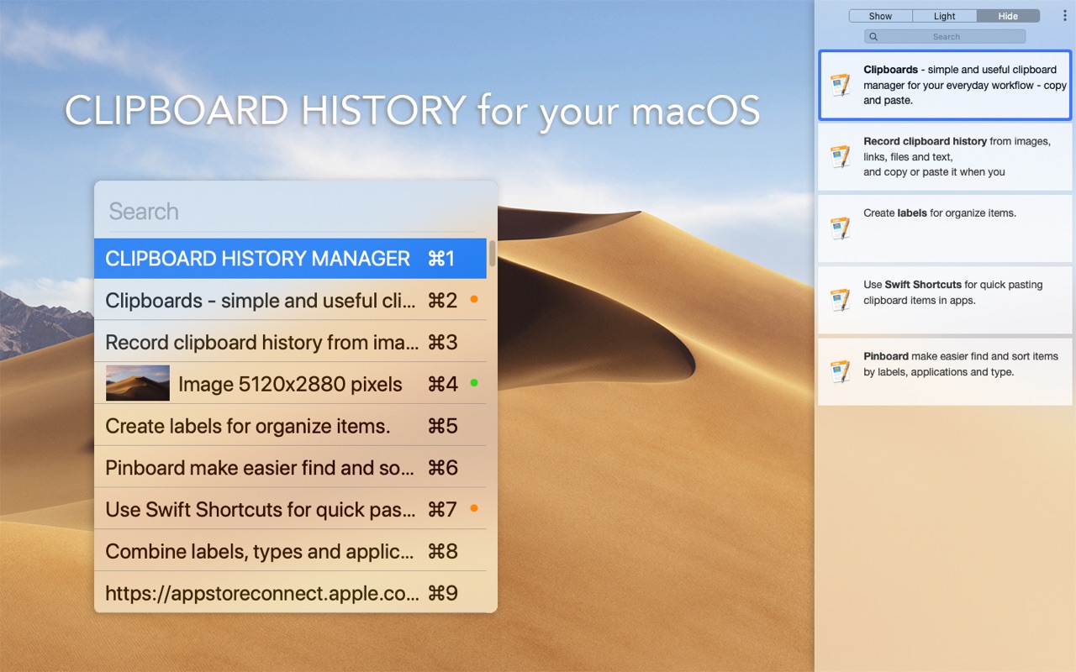Click the magnifier icon in sidebar search
This screenshot has height=672, width=1076.
pyautogui.click(x=873, y=37)
